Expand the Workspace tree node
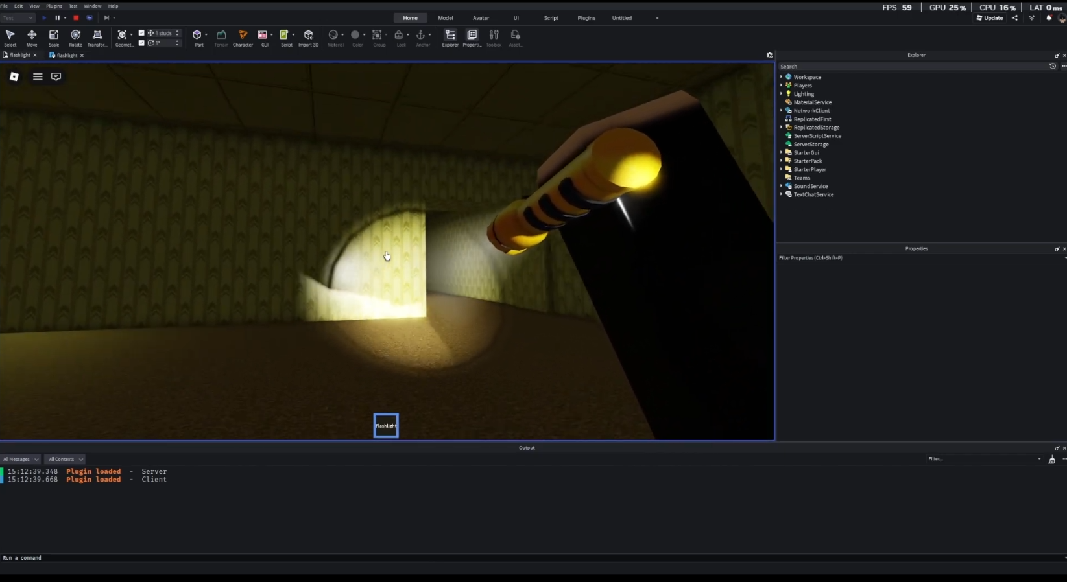The height and width of the screenshot is (582, 1067). coord(781,77)
